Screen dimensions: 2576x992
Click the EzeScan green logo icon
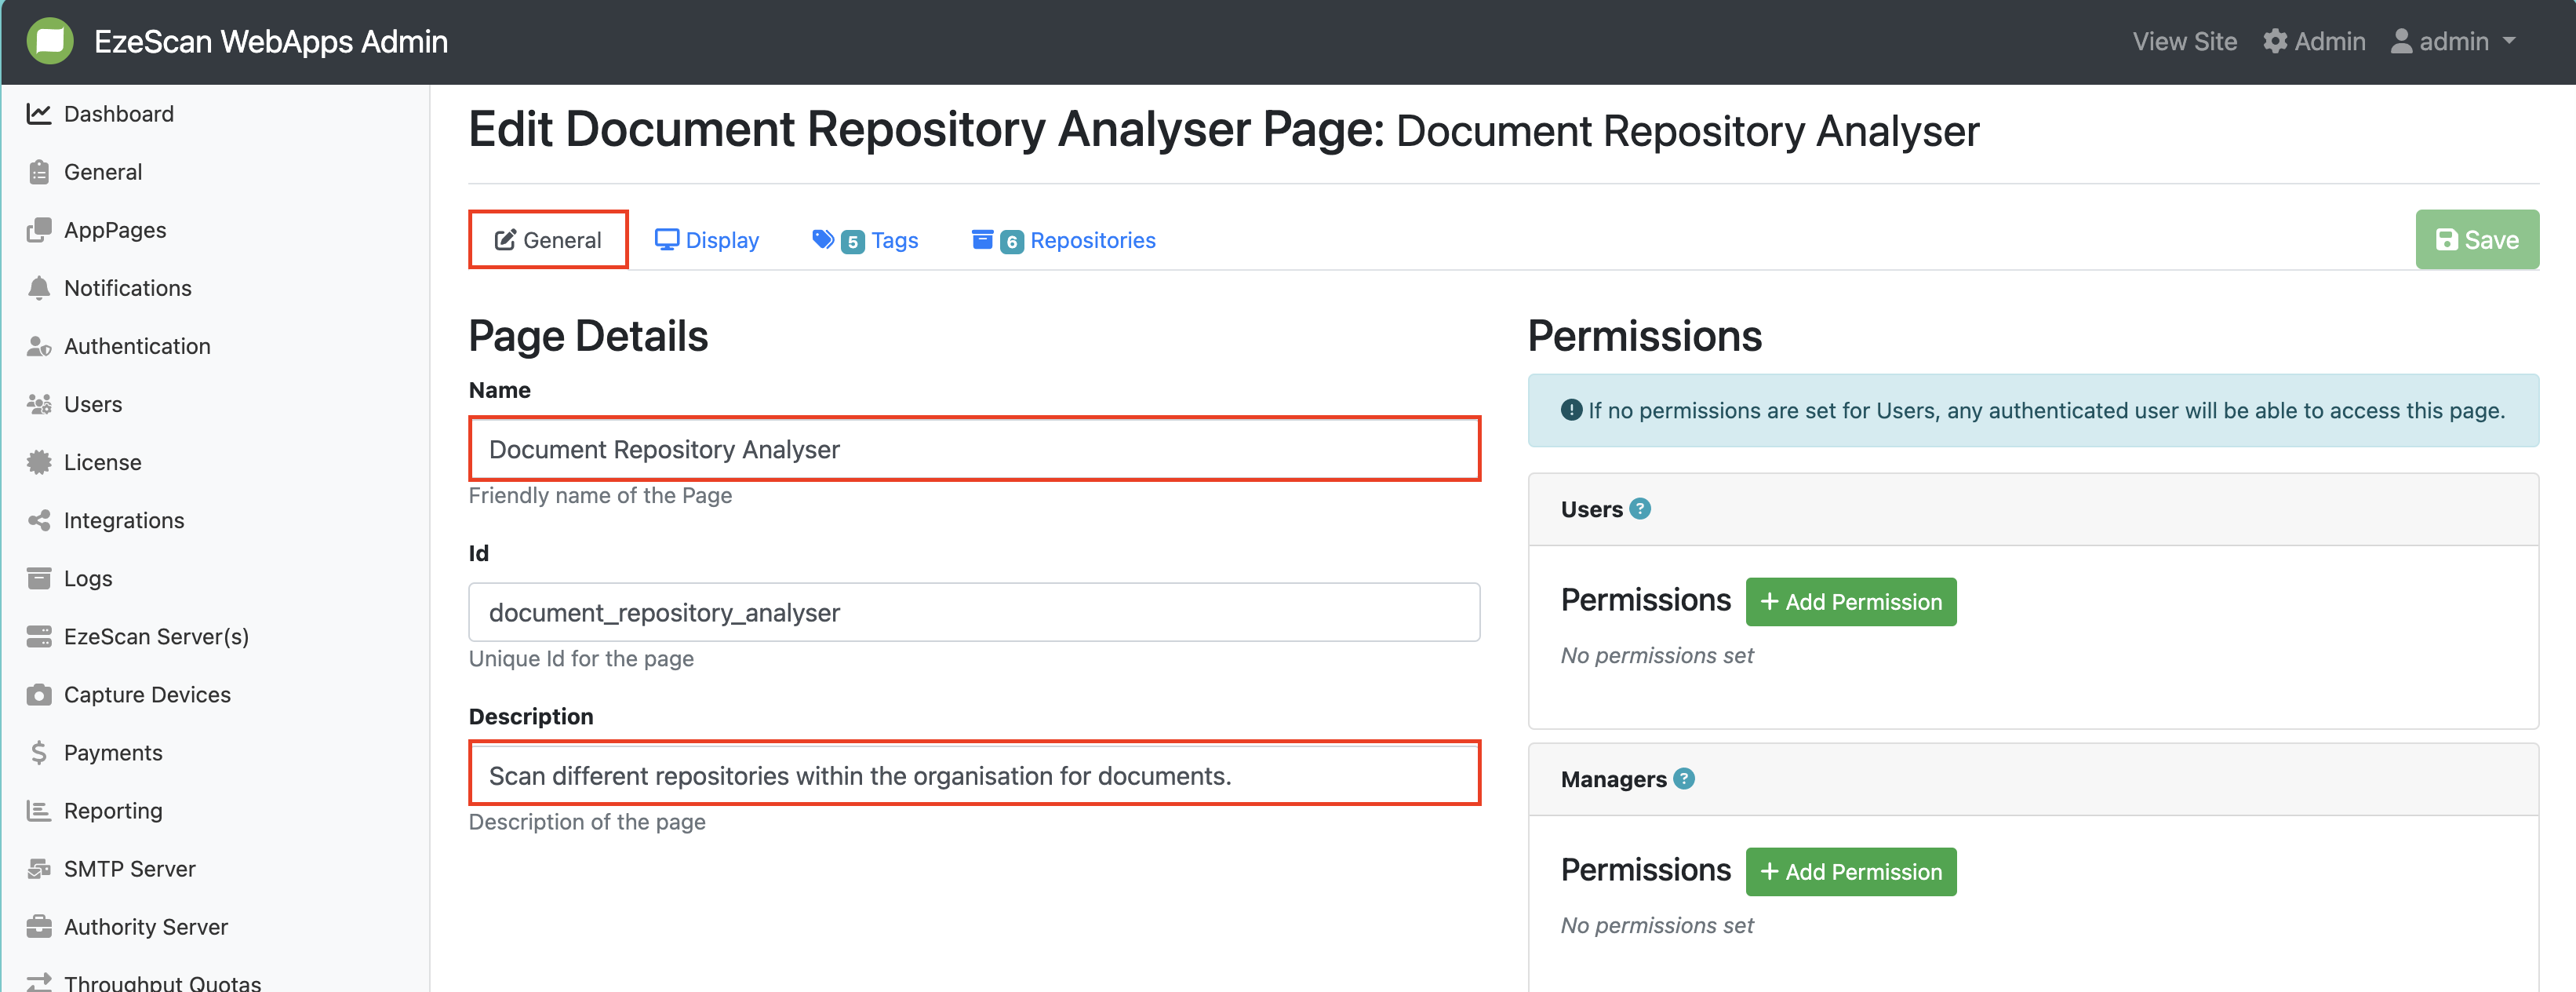pos(50,41)
